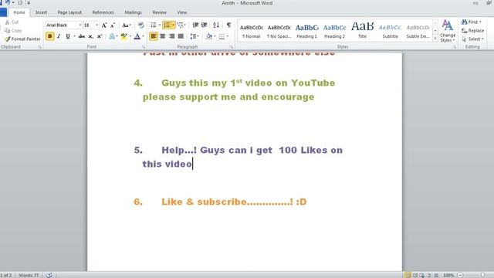Apply paragraph shading
The width and height of the screenshot is (494, 278).
coord(208,36)
